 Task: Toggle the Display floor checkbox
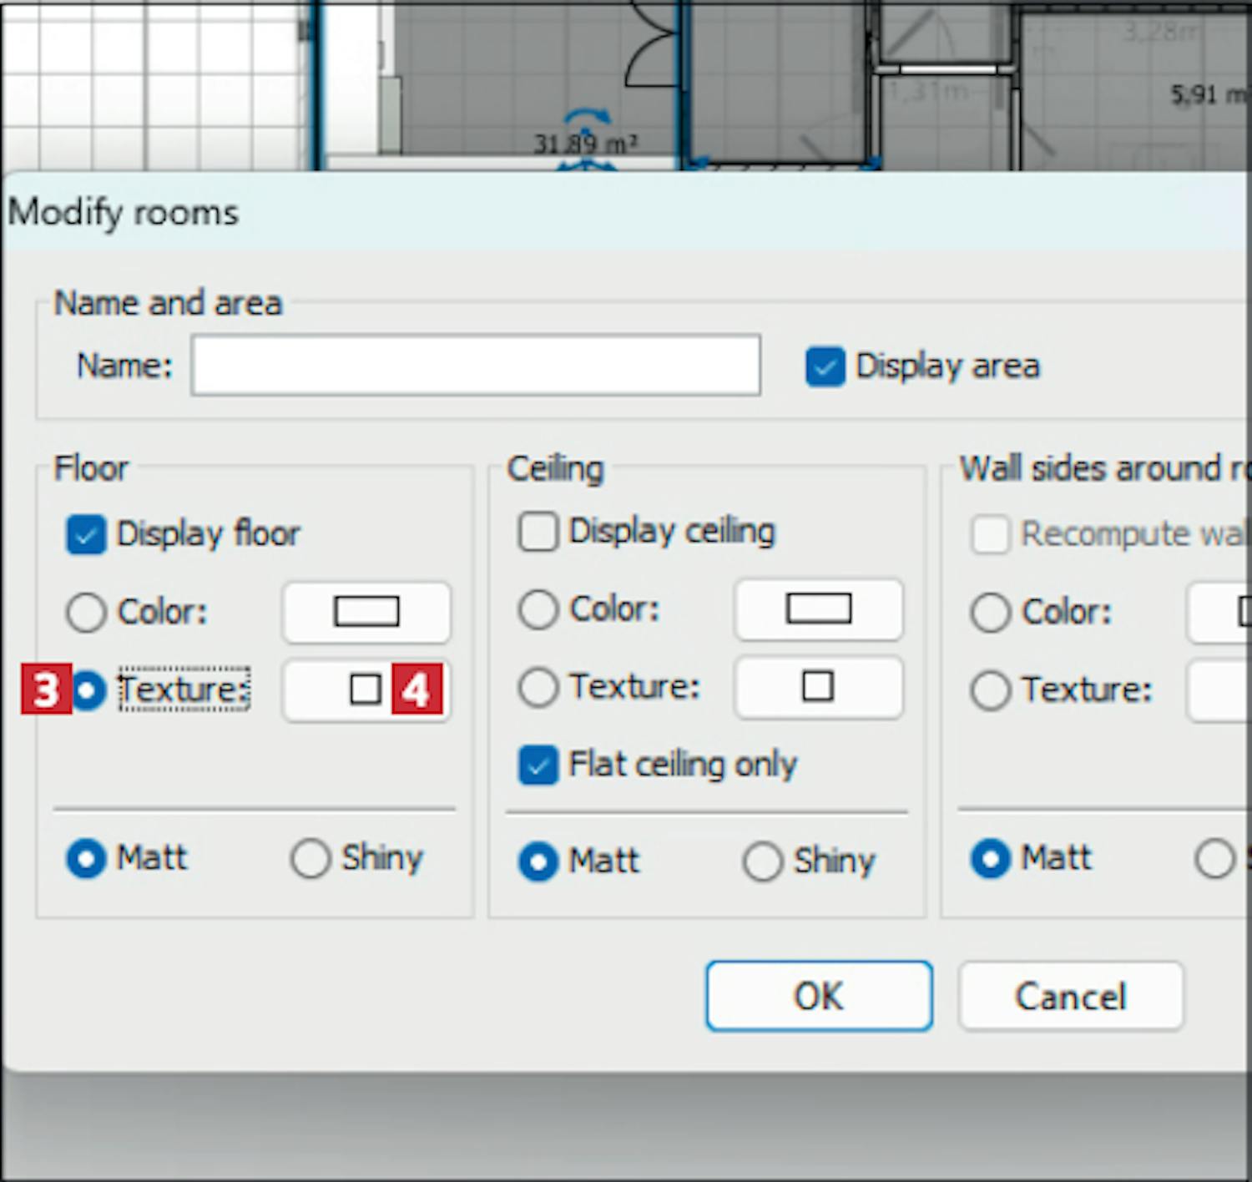coord(86,535)
